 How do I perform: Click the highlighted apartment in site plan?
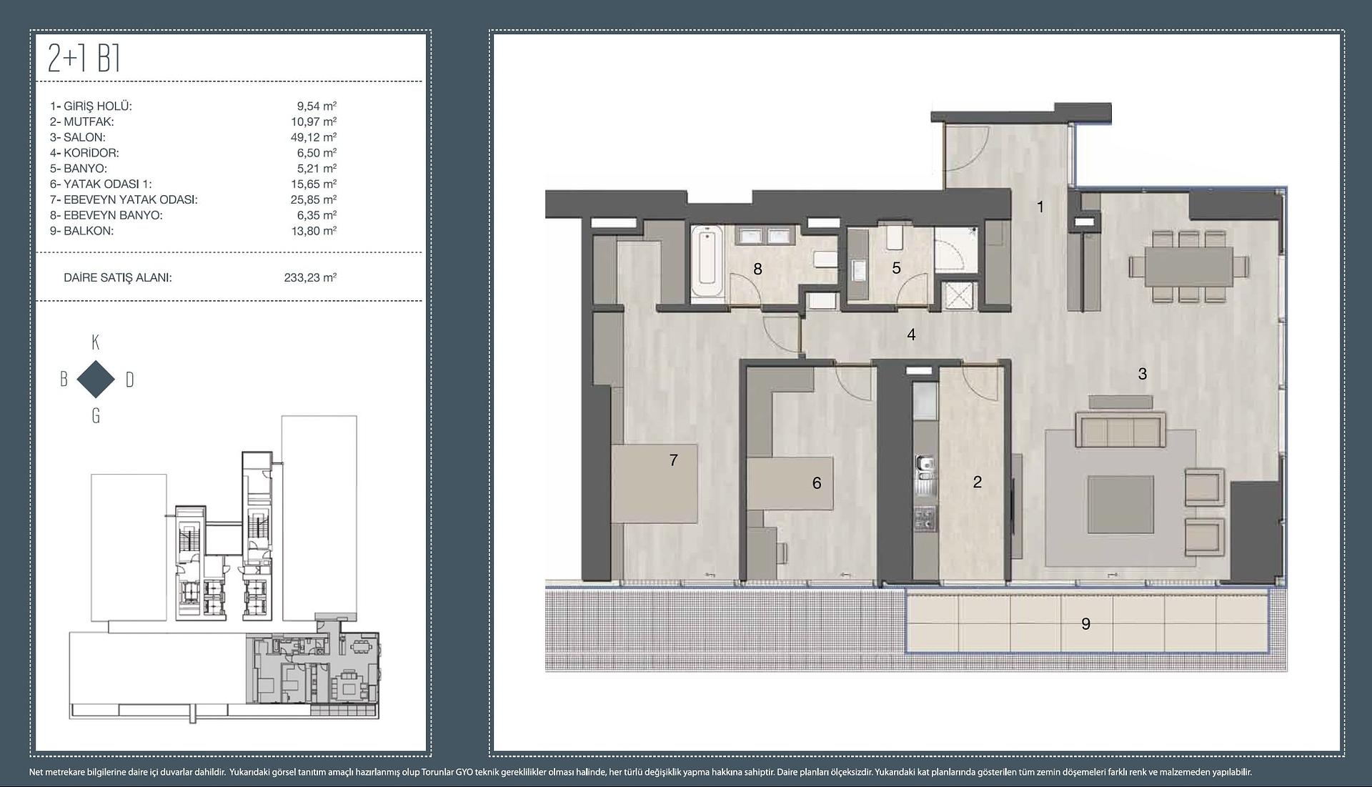(312, 668)
